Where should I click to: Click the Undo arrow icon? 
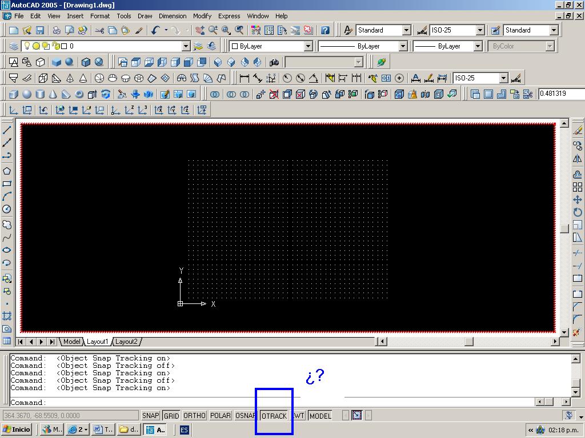pyautogui.click(x=156, y=30)
